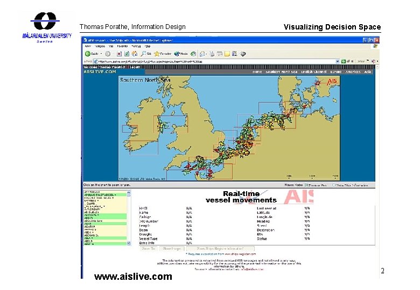The image size is (420, 290).
Task: Go to browser Home page icon
Action: click(x=135, y=54)
